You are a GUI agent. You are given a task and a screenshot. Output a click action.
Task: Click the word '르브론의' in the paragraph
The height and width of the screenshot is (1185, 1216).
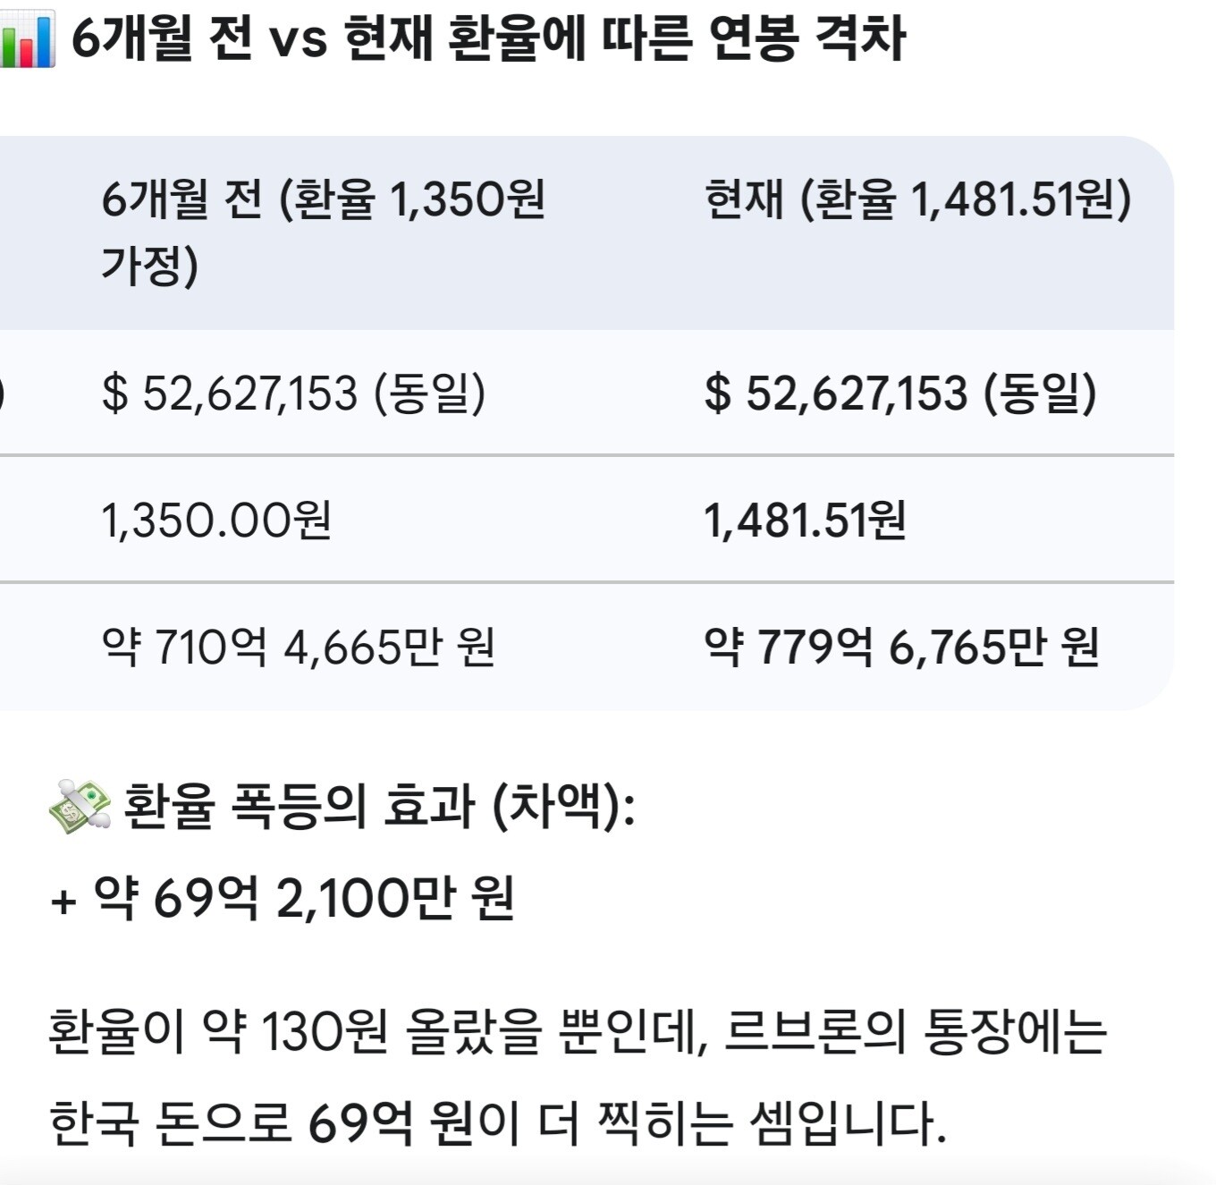[x=814, y=1032]
